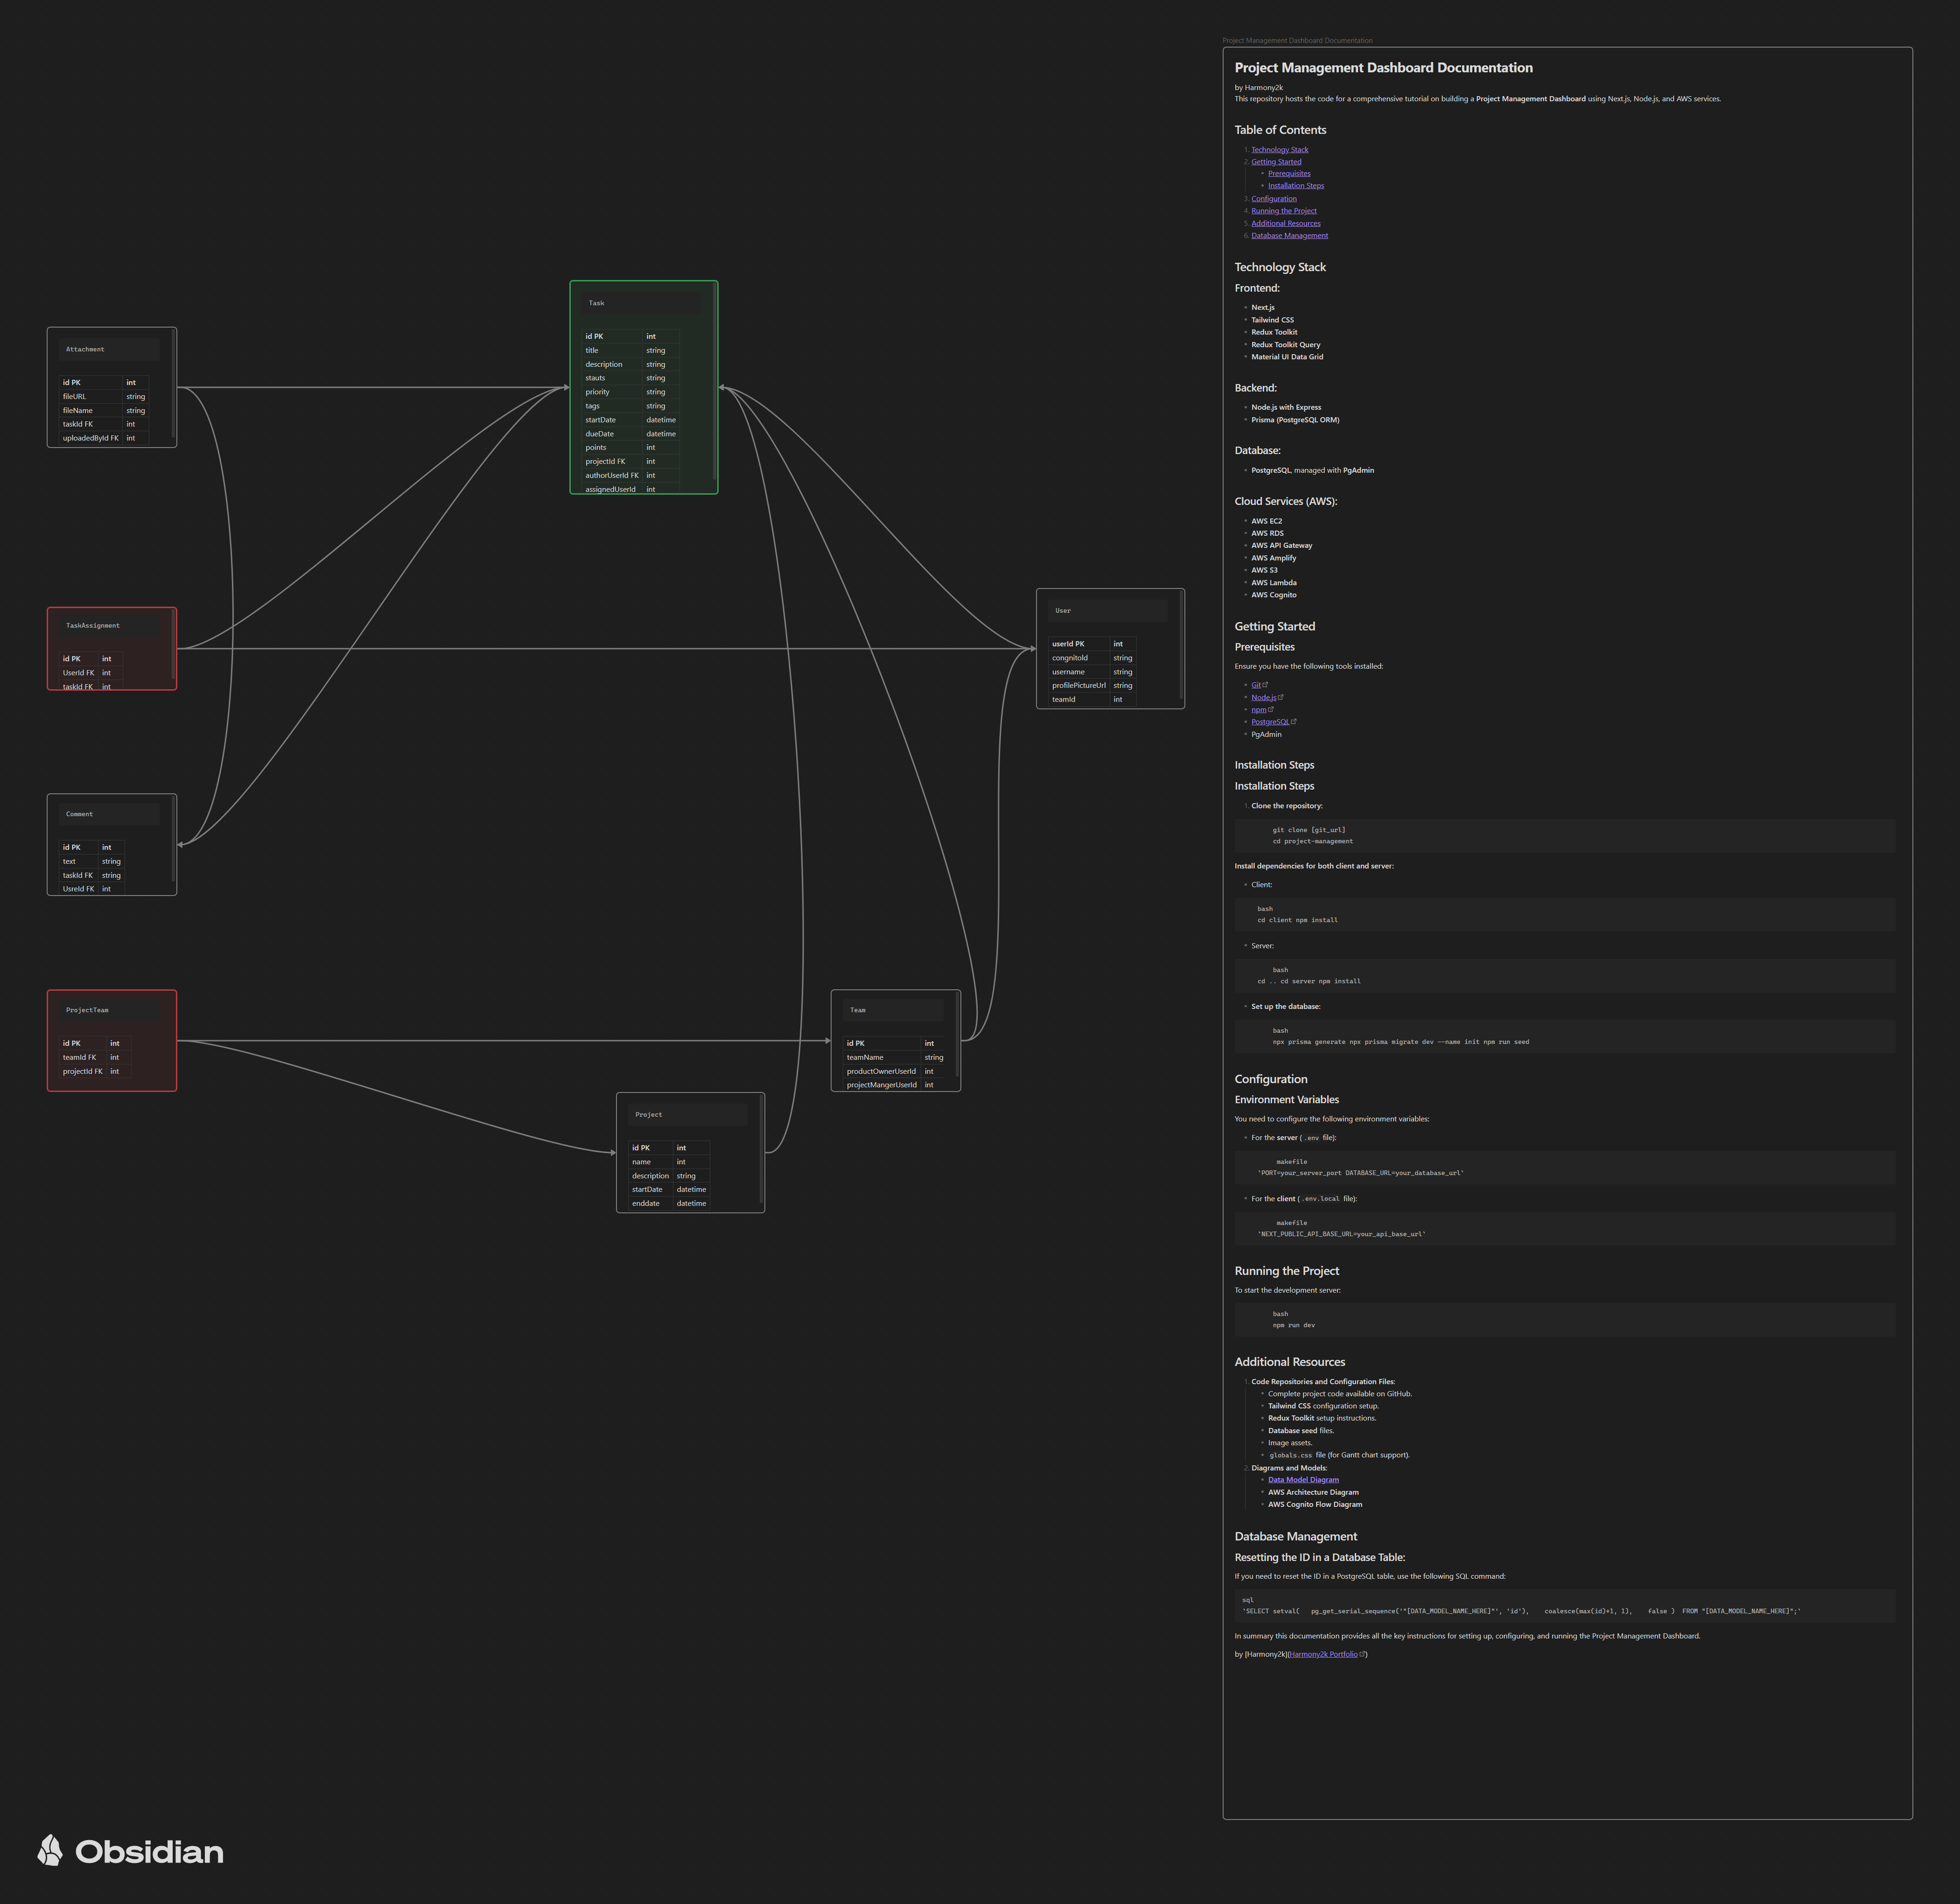Image resolution: width=1960 pixels, height=1904 pixels.
Task: Select the Attachment table card header
Action: [x=109, y=349]
